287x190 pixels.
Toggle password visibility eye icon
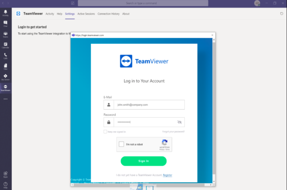click(179, 122)
